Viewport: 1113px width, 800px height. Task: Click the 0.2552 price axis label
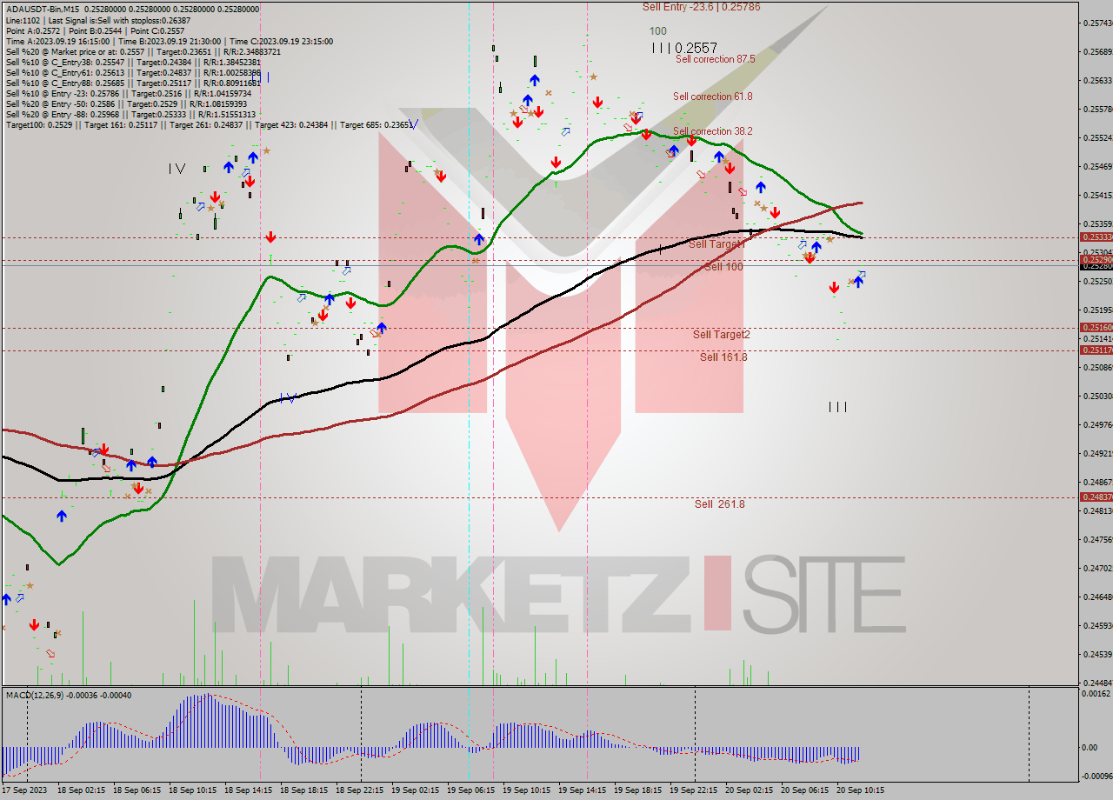tap(1098, 137)
